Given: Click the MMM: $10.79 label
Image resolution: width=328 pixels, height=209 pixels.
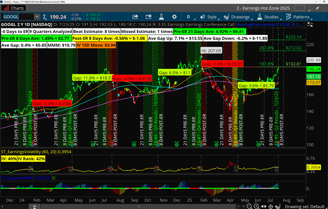Looking at the screenshot, I should point(61,45).
